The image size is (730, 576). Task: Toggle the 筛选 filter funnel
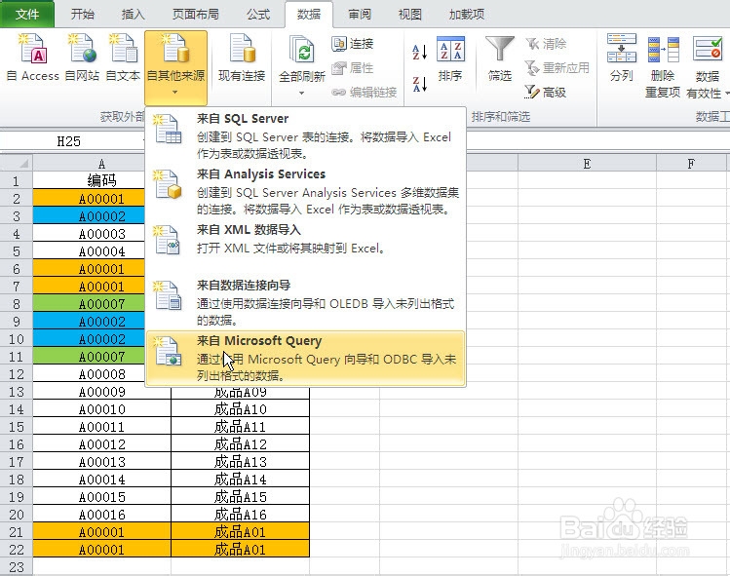point(500,58)
